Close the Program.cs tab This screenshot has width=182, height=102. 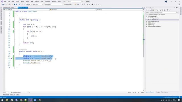pyautogui.click(x=27, y=8)
